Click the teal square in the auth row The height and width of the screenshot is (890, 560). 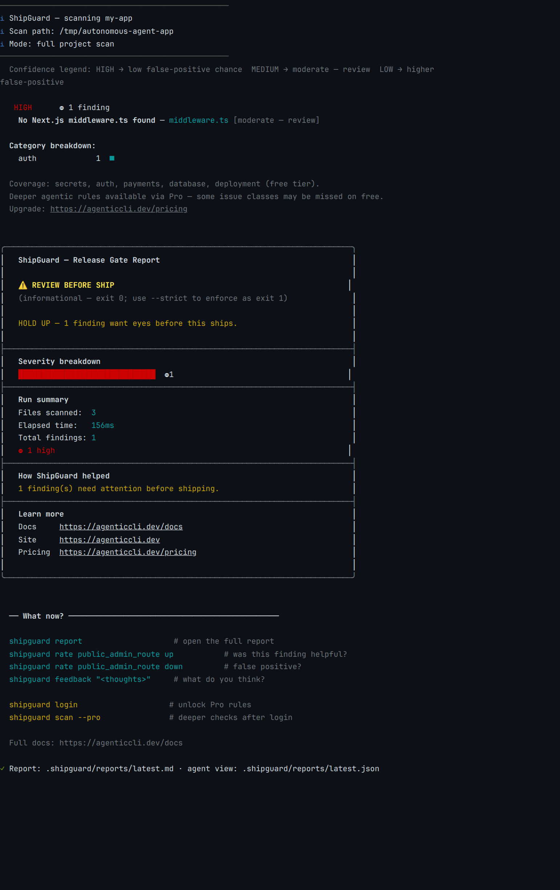112,158
